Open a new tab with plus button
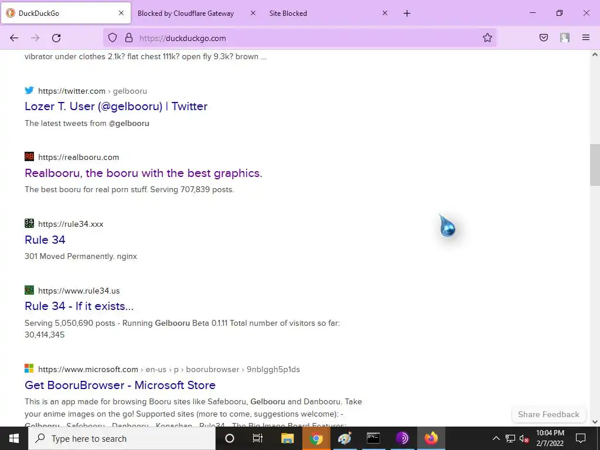This screenshot has width=600, height=450. click(407, 13)
